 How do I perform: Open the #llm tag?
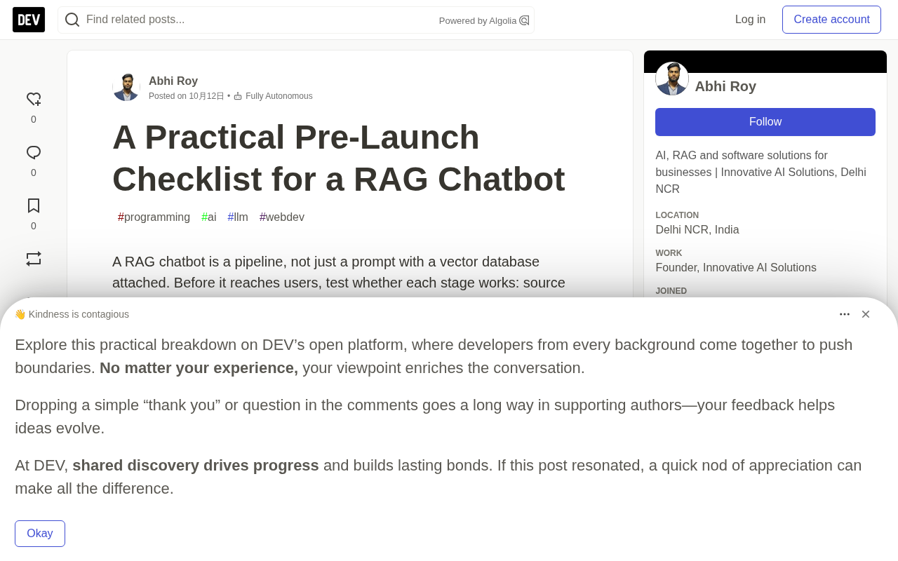pos(238,217)
